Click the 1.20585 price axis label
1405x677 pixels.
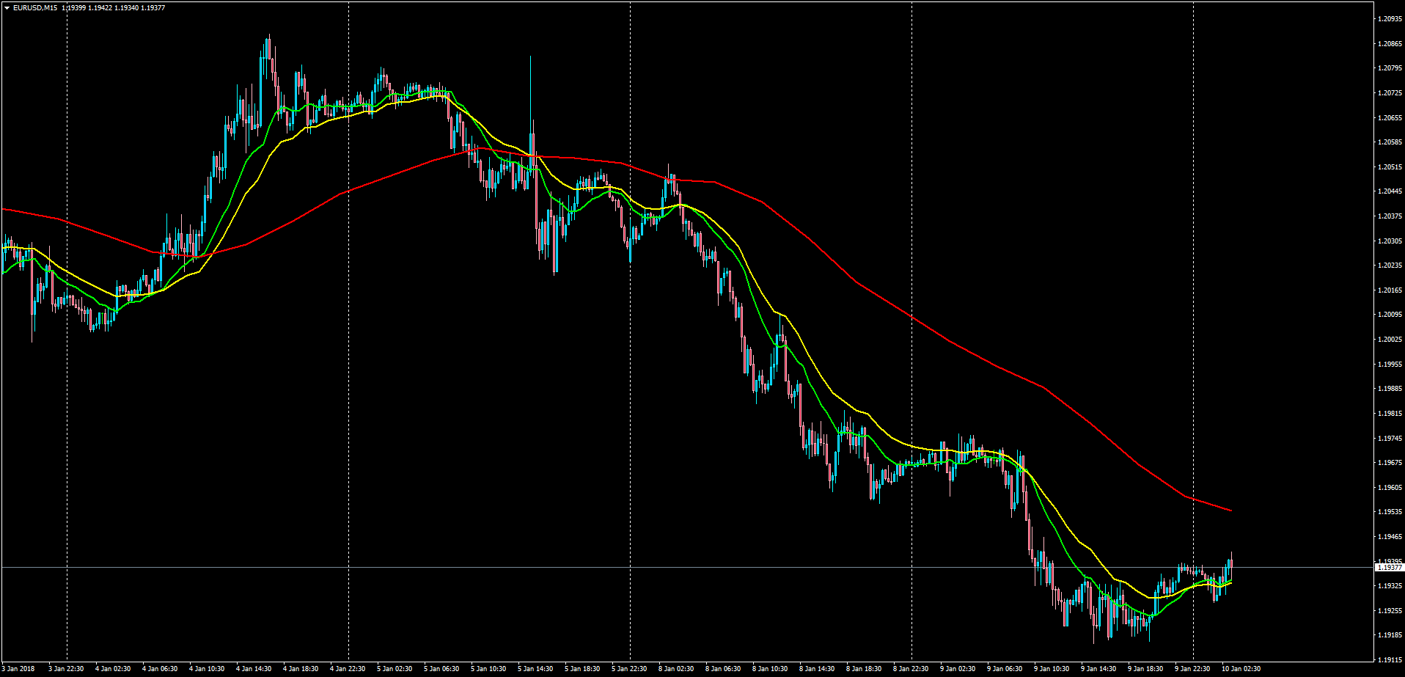(1390, 142)
